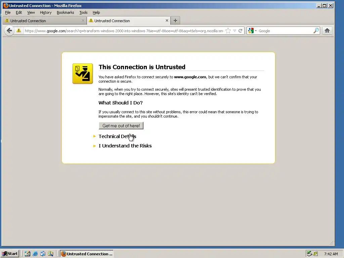Go back using the back arrow button
The width and height of the screenshot is (344, 258).
(9, 31)
